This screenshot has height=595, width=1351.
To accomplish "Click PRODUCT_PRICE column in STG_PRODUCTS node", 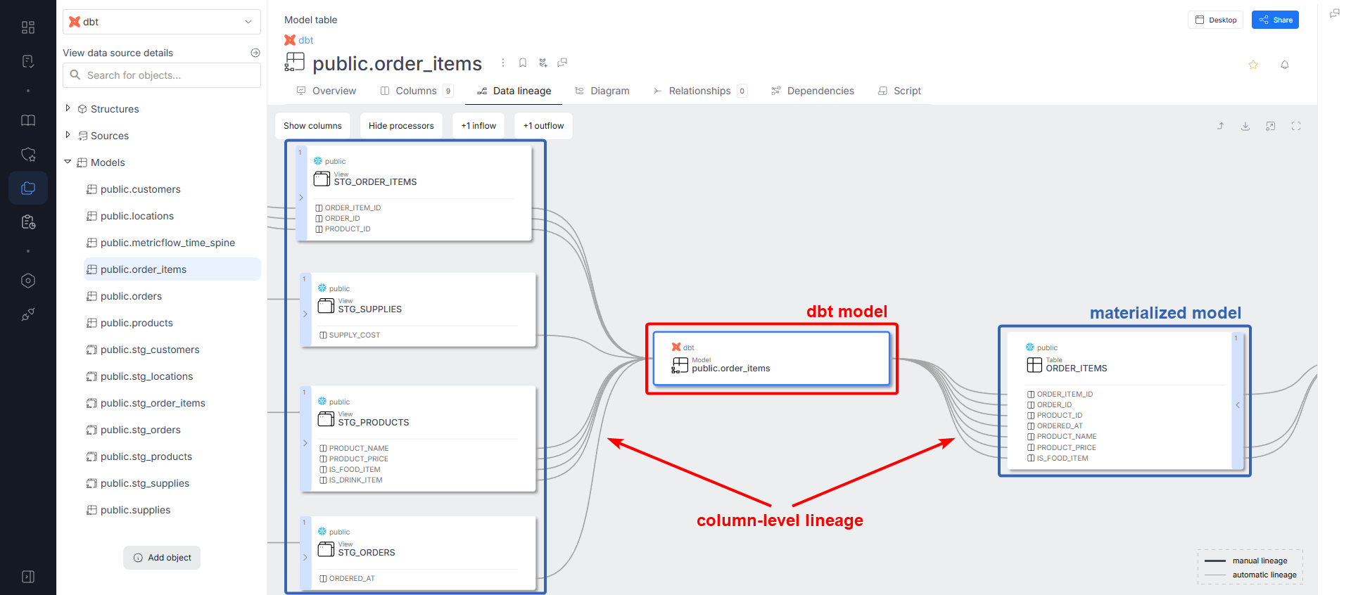I will tap(358, 459).
